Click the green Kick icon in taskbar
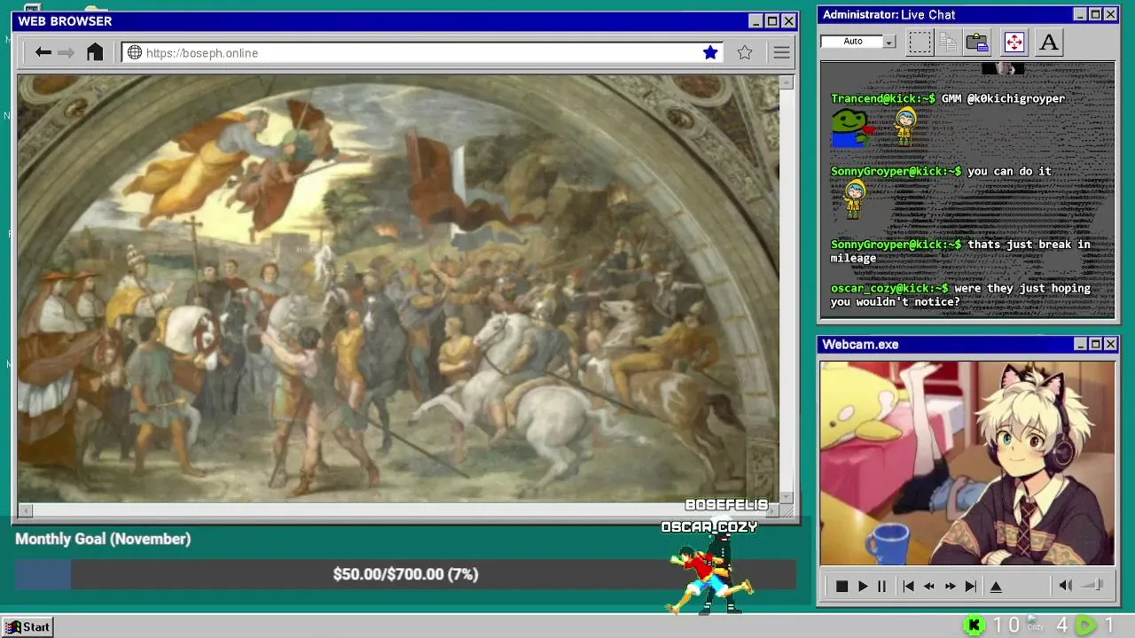Viewport: 1135px width, 638px height. coord(974,626)
